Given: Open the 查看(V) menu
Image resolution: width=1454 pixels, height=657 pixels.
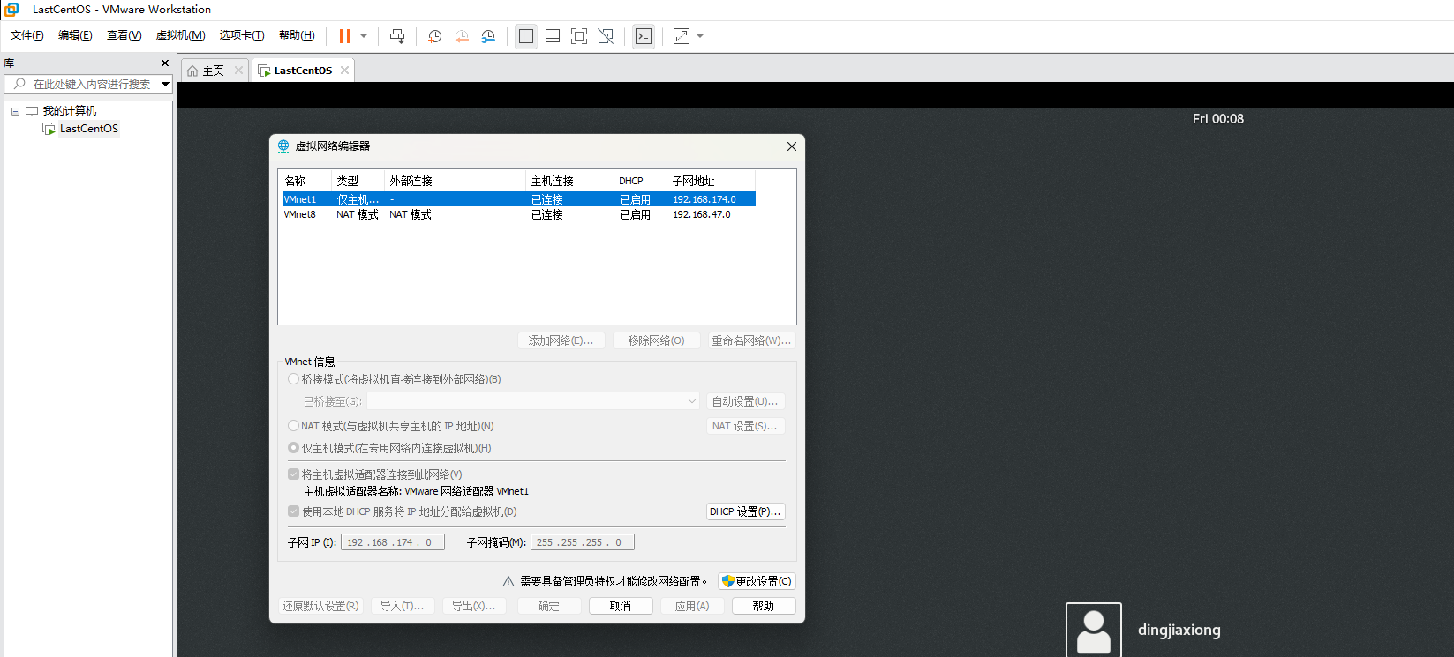Looking at the screenshot, I should coord(124,35).
